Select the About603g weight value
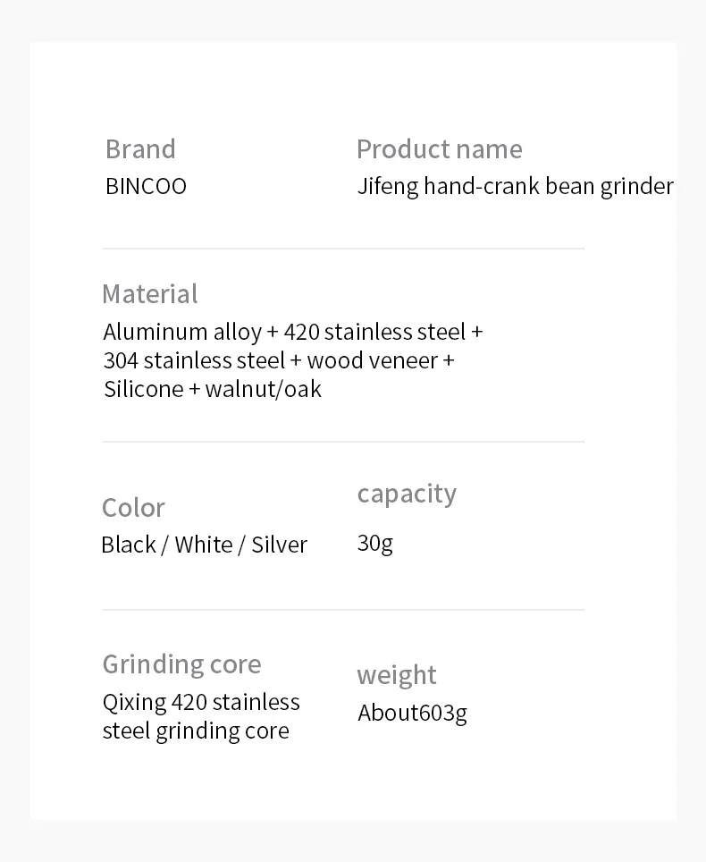 tap(413, 713)
